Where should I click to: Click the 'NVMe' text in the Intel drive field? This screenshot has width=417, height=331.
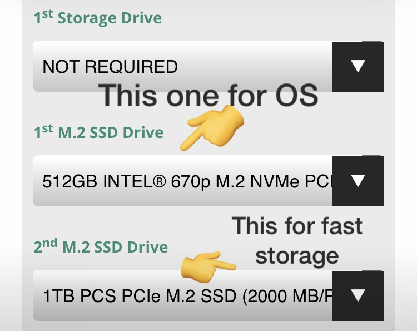pos(275,181)
